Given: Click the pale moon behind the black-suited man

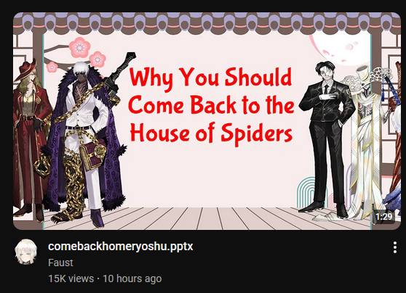Looking at the screenshot, I should (x=341, y=48).
